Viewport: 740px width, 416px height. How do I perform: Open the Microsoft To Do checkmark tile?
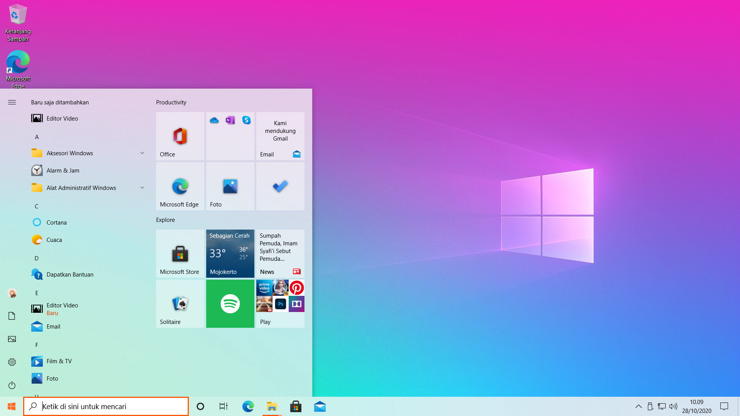coord(280,186)
